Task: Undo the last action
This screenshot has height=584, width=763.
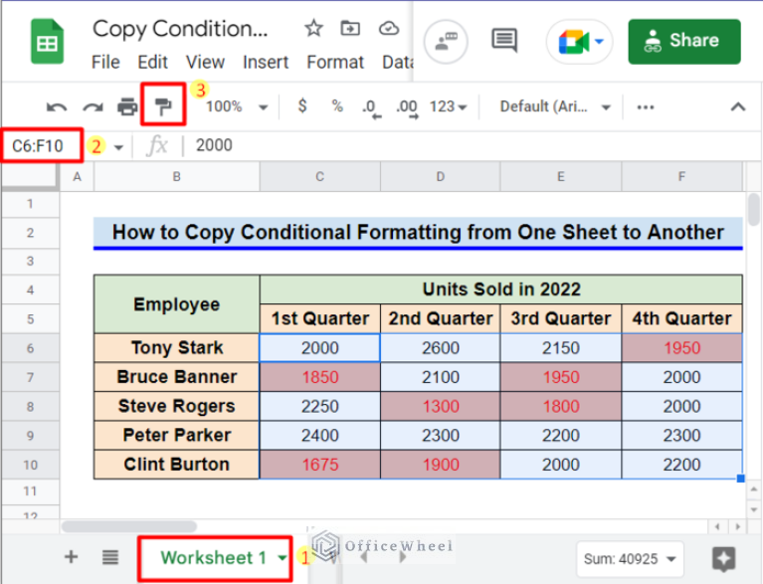Action: [x=57, y=106]
